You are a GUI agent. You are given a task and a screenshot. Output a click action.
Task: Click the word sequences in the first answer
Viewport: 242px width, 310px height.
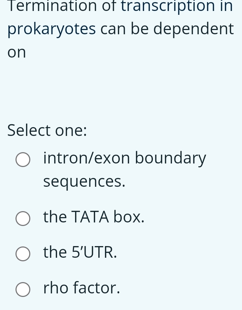point(83,181)
